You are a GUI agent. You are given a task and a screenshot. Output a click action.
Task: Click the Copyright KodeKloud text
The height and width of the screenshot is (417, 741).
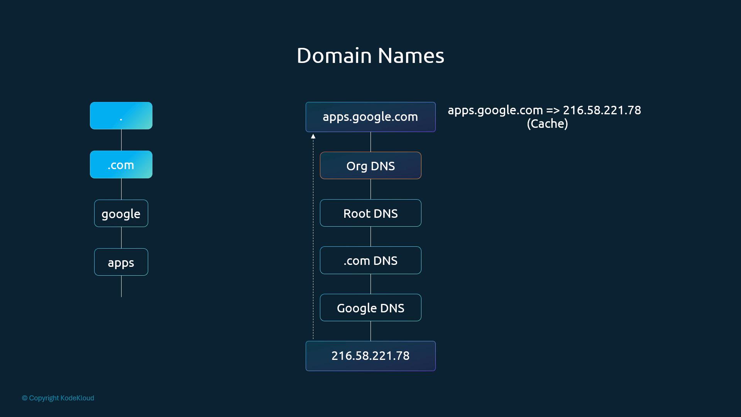58,398
